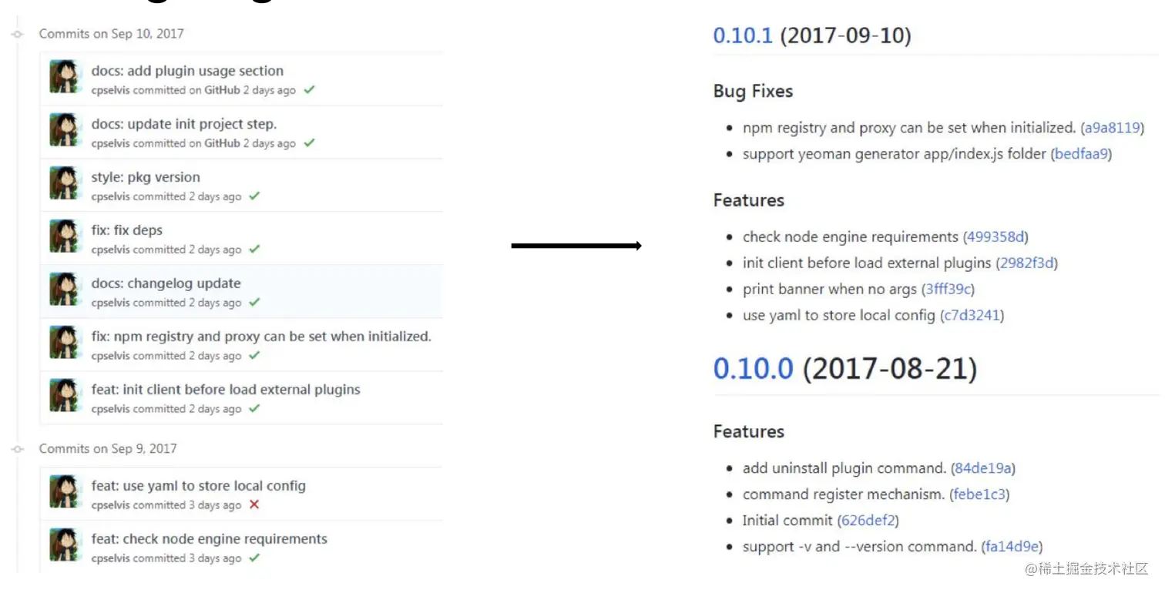Open the 0.10.1 version heading link
The height and width of the screenshot is (593, 1165).
point(743,35)
